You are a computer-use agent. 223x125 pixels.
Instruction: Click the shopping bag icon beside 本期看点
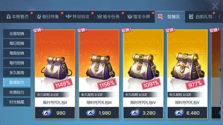tap(8, 17)
